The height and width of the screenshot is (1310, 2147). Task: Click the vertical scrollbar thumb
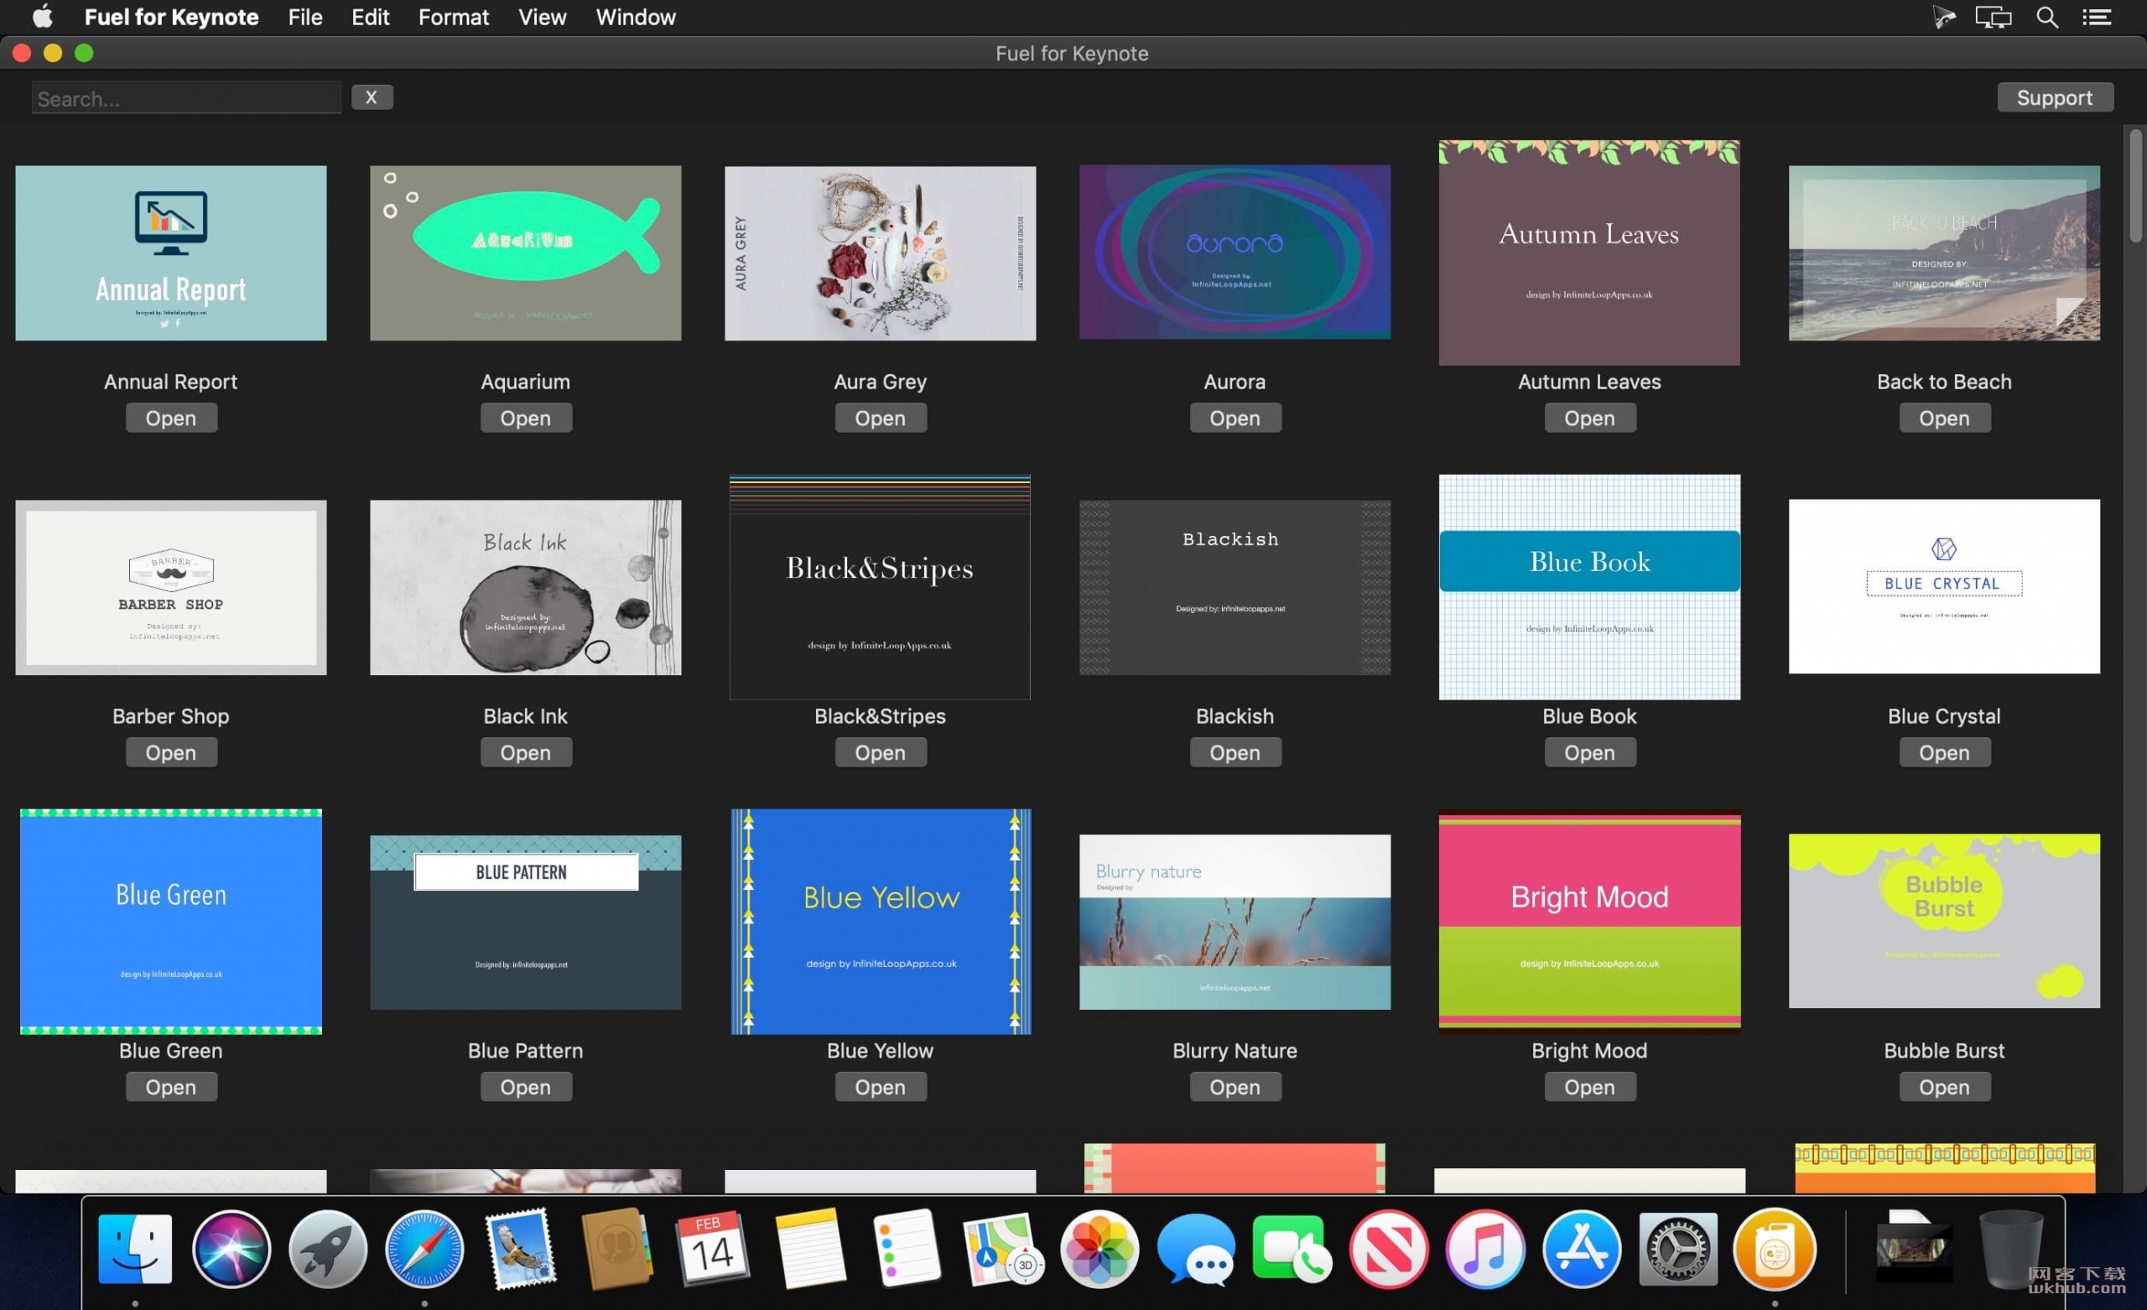point(2134,185)
